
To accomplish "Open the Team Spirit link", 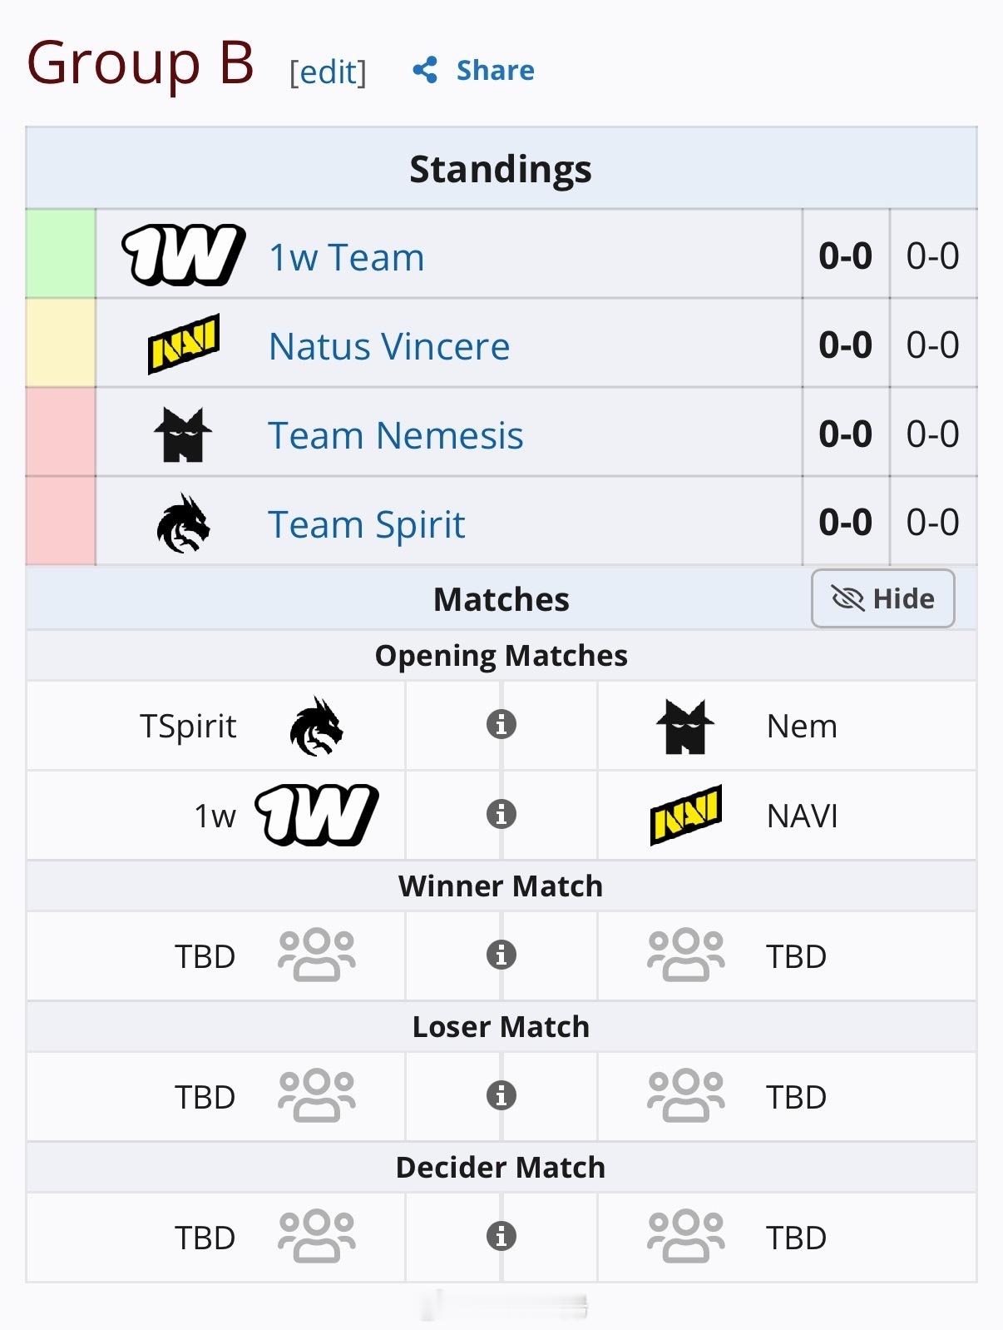I will pyautogui.click(x=366, y=524).
